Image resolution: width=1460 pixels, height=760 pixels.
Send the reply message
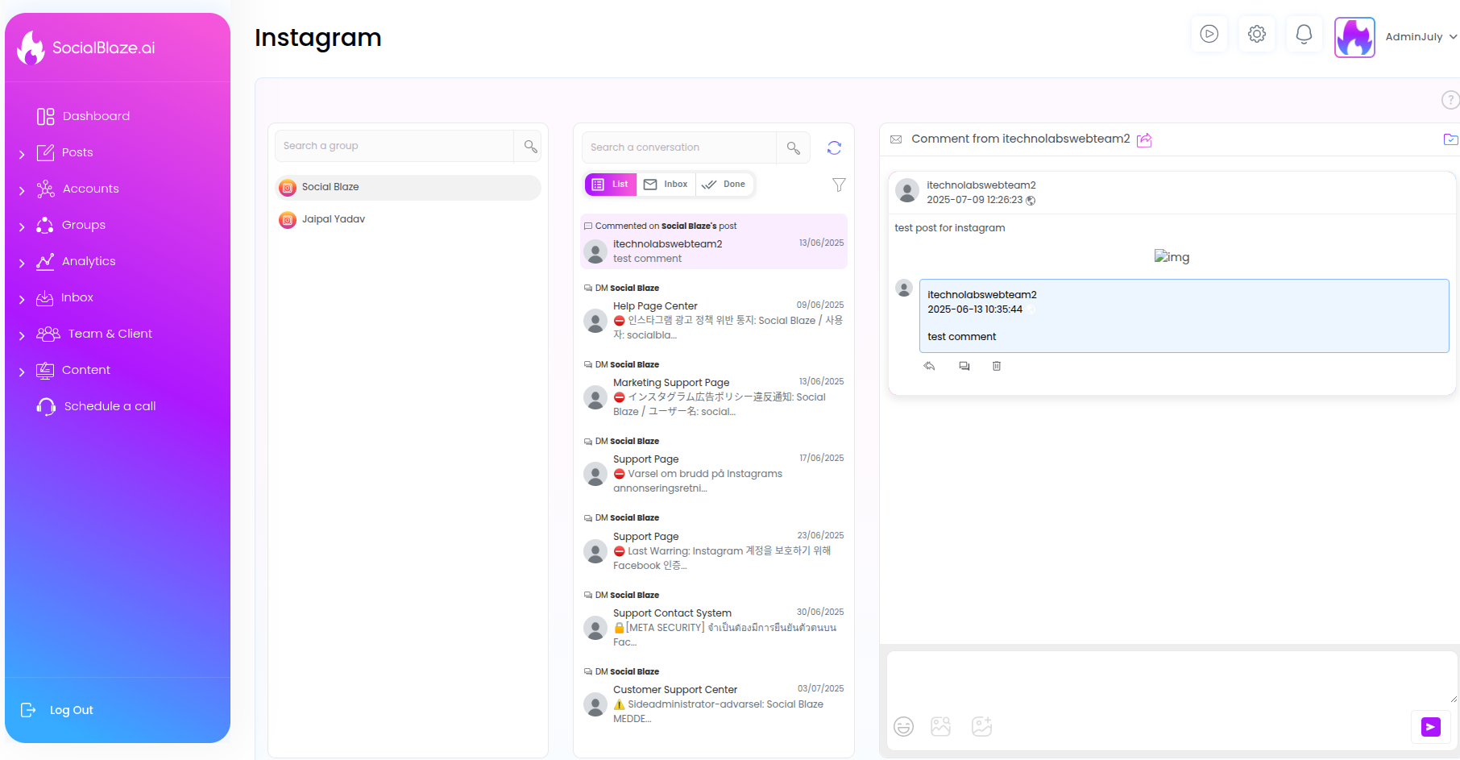[x=1431, y=727]
